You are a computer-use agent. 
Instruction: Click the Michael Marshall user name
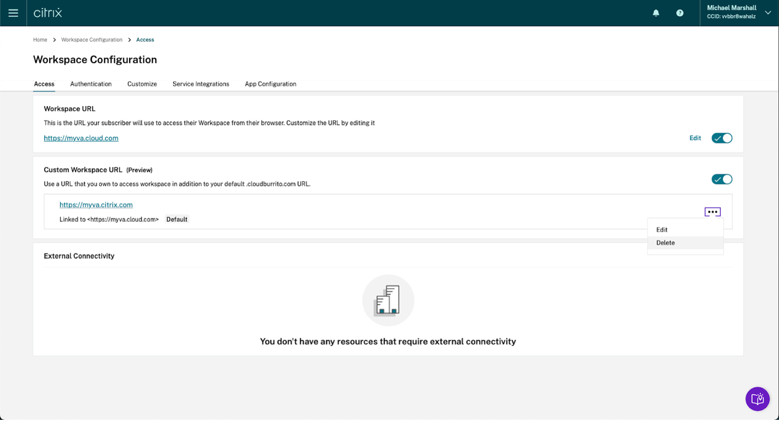coord(731,8)
